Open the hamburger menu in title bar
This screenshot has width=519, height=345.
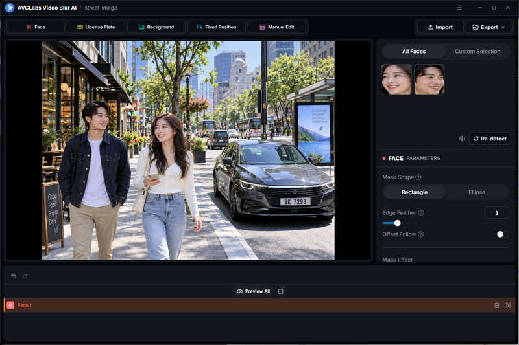coord(459,8)
